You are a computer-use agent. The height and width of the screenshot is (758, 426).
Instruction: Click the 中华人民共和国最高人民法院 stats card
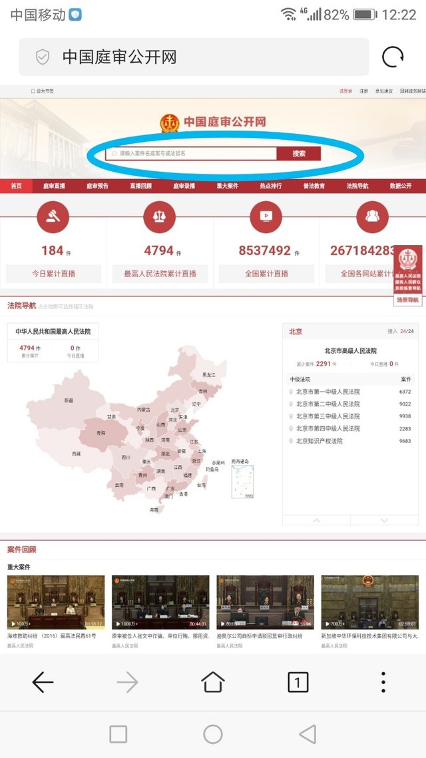tap(53, 342)
